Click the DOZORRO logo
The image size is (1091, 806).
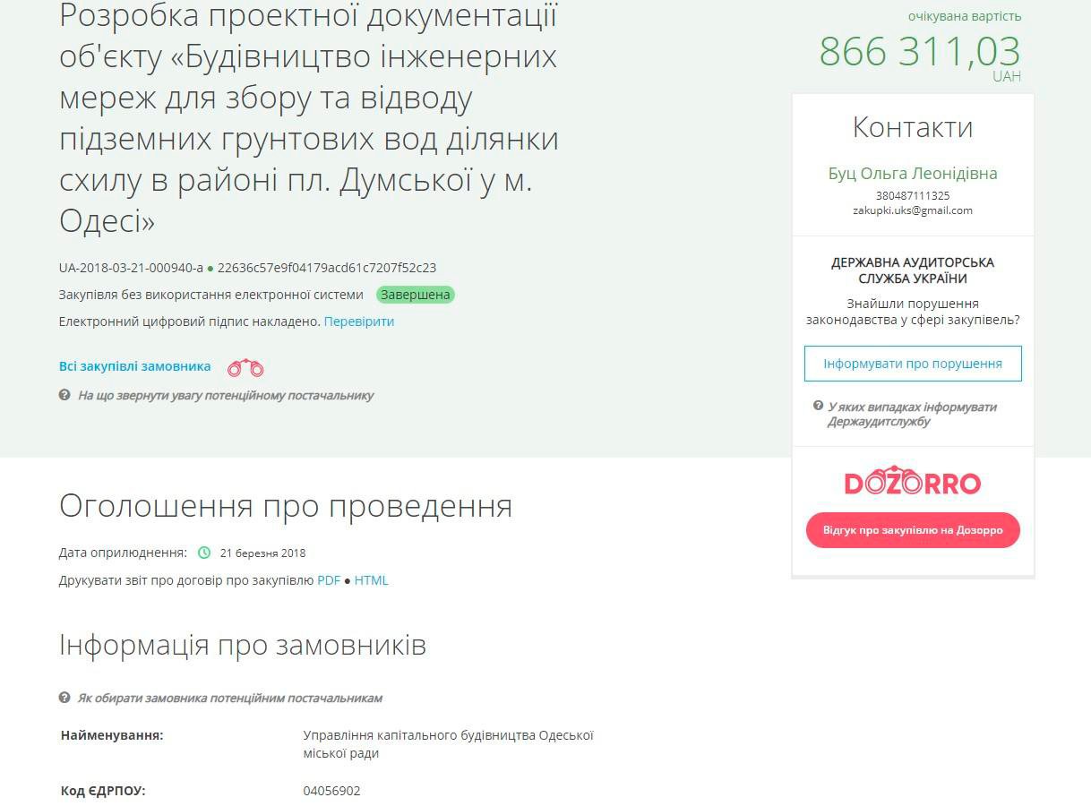(913, 483)
